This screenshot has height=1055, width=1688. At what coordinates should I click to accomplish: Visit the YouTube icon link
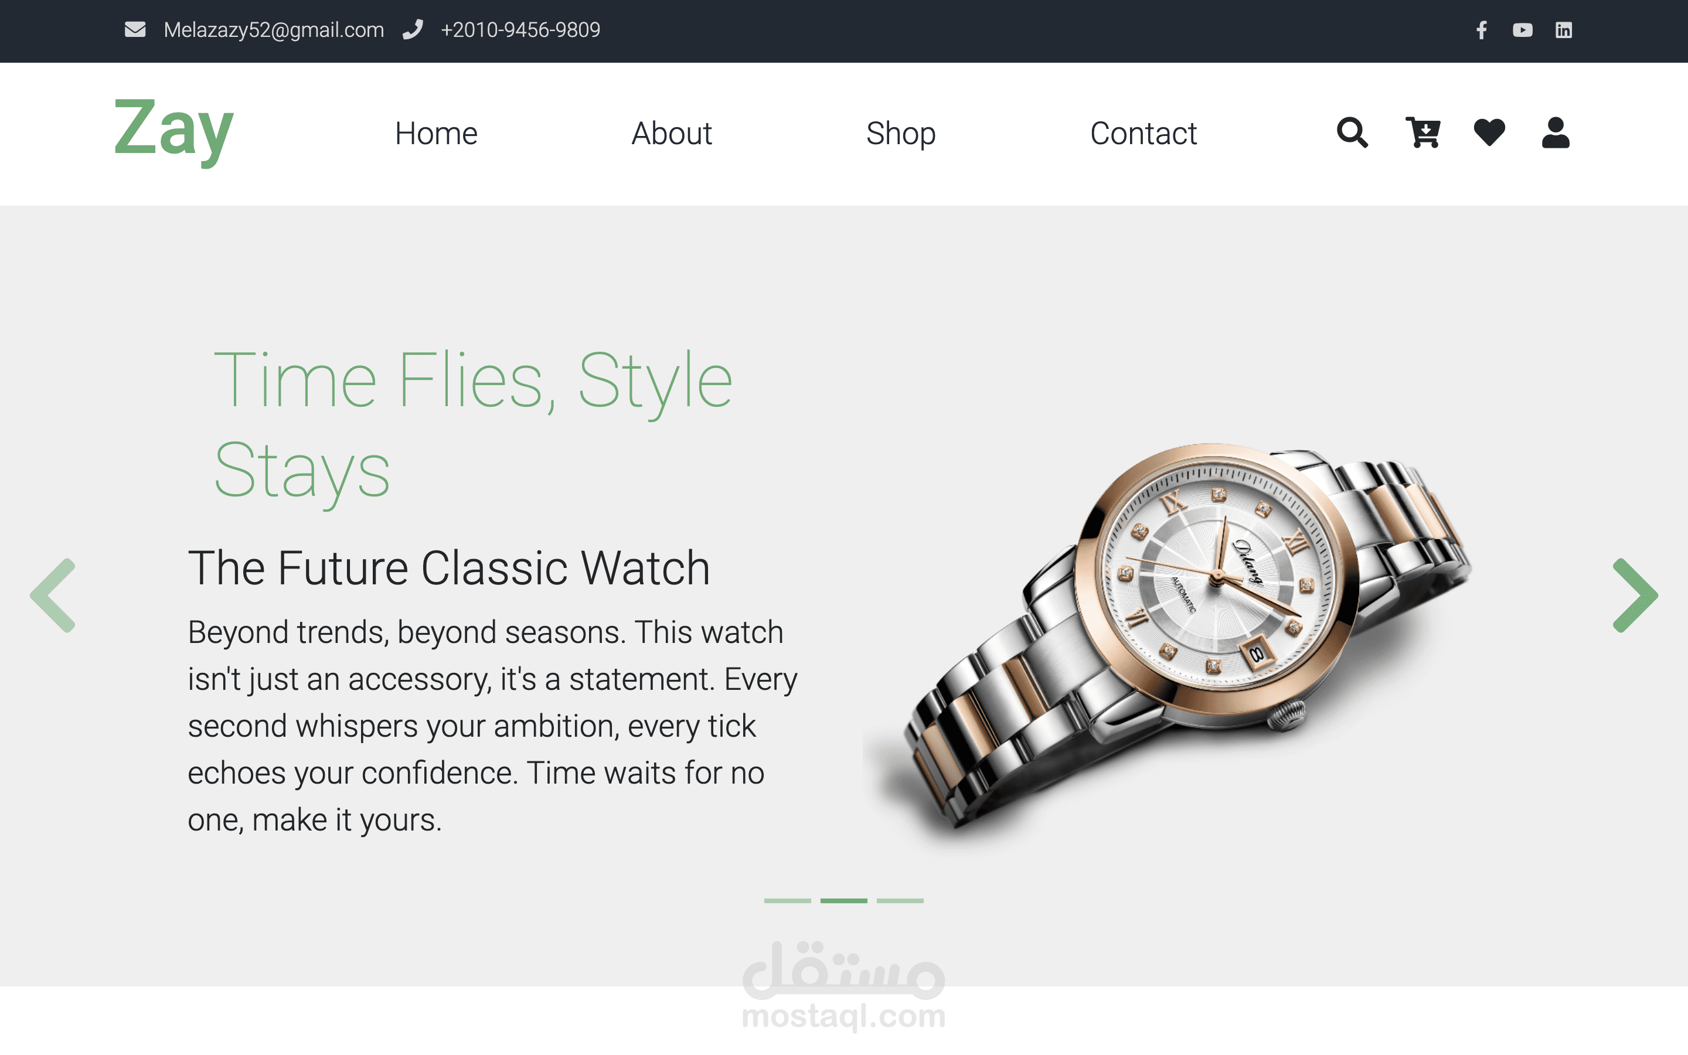tap(1522, 30)
